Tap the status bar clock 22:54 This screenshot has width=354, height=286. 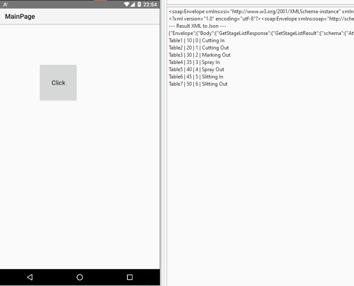(150, 5)
